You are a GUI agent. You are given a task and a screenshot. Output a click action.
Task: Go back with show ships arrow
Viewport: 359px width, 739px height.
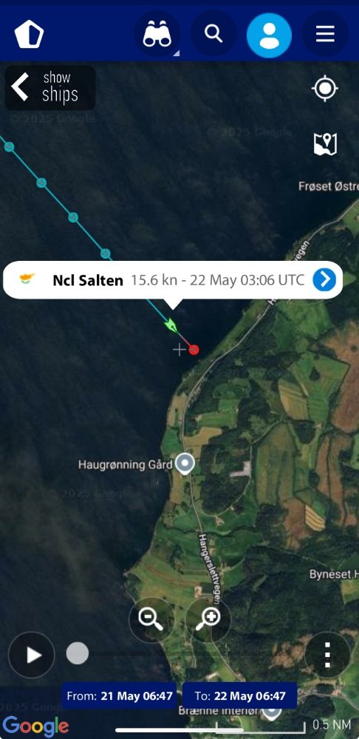pyautogui.click(x=50, y=88)
